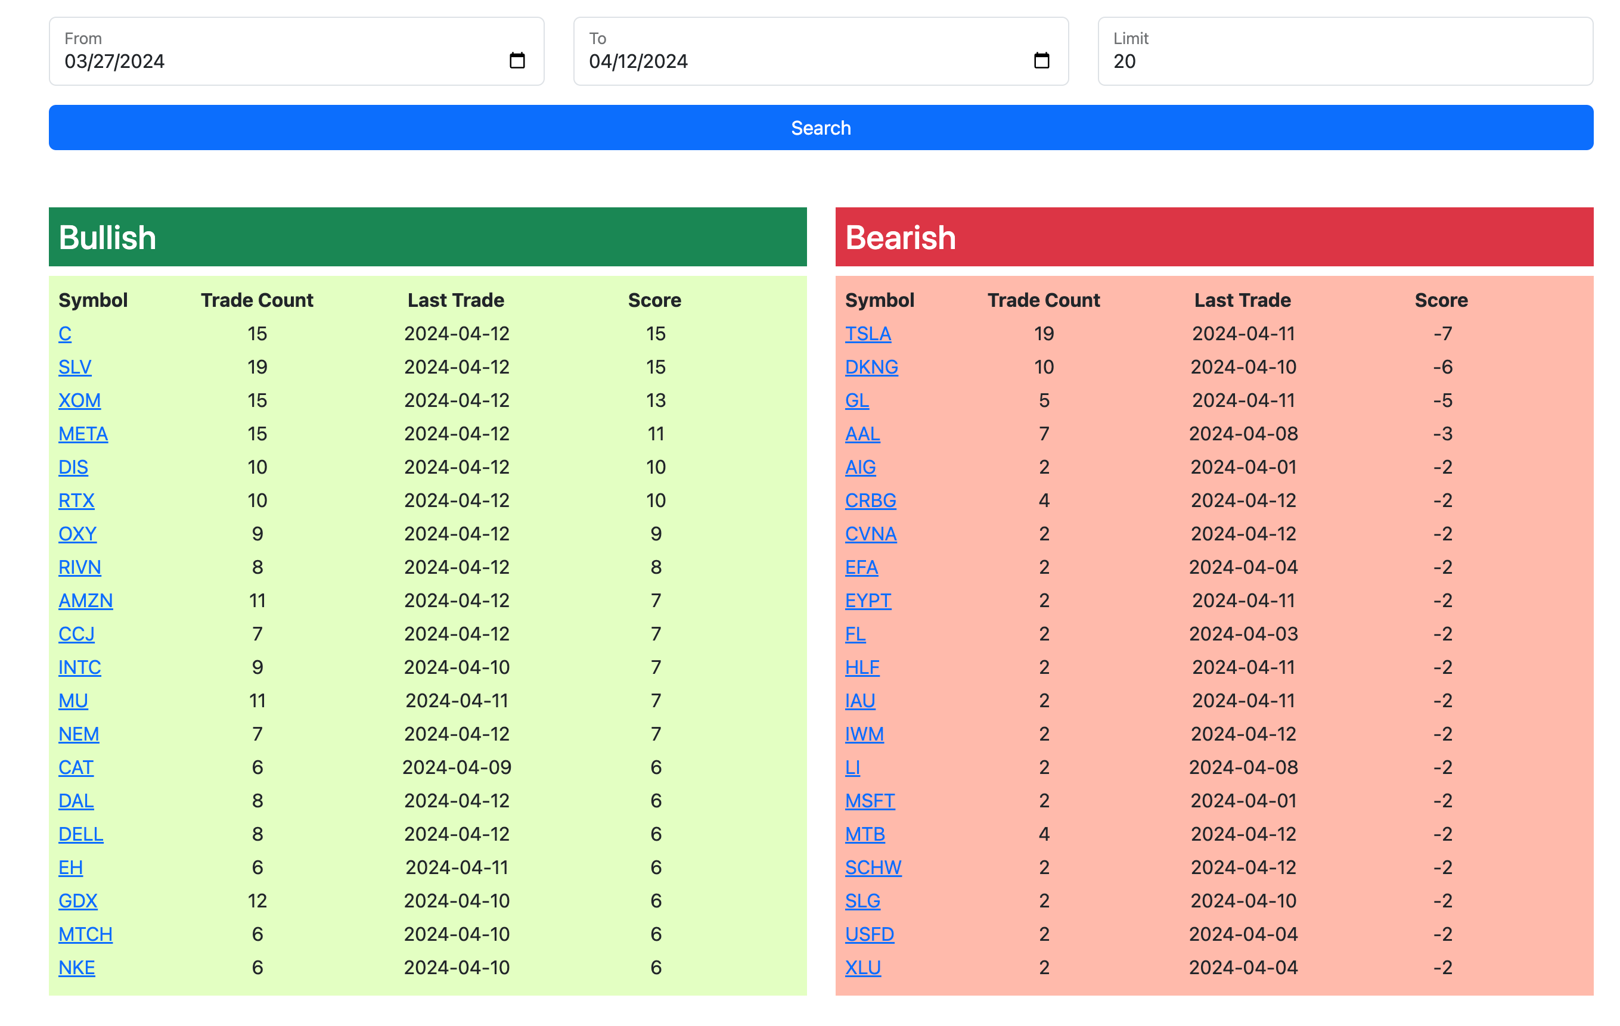This screenshot has height=1026, width=1620.
Task: Select CAT's last trade 2024-04-09
Action: pyautogui.click(x=457, y=768)
